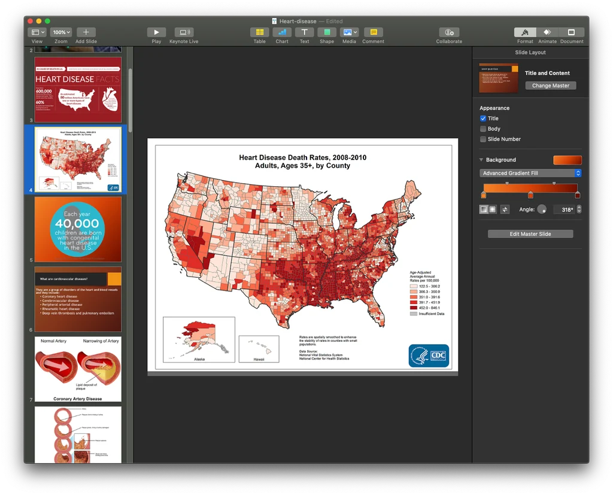Select the 40,000 children slide thumbnail
Image resolution: width=613 pixels, height=495 pixels.
tap(78, 229)
